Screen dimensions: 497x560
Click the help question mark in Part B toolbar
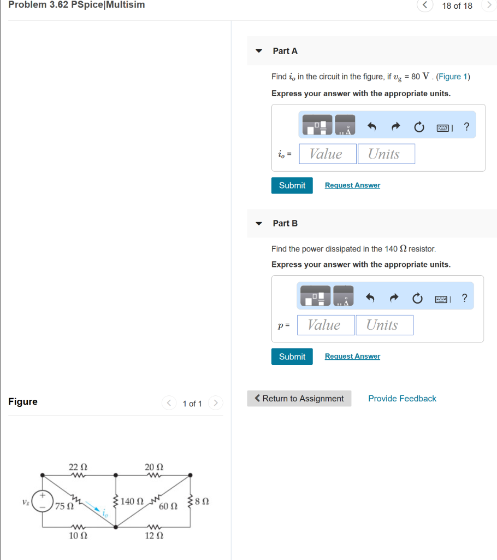[464, 297]
